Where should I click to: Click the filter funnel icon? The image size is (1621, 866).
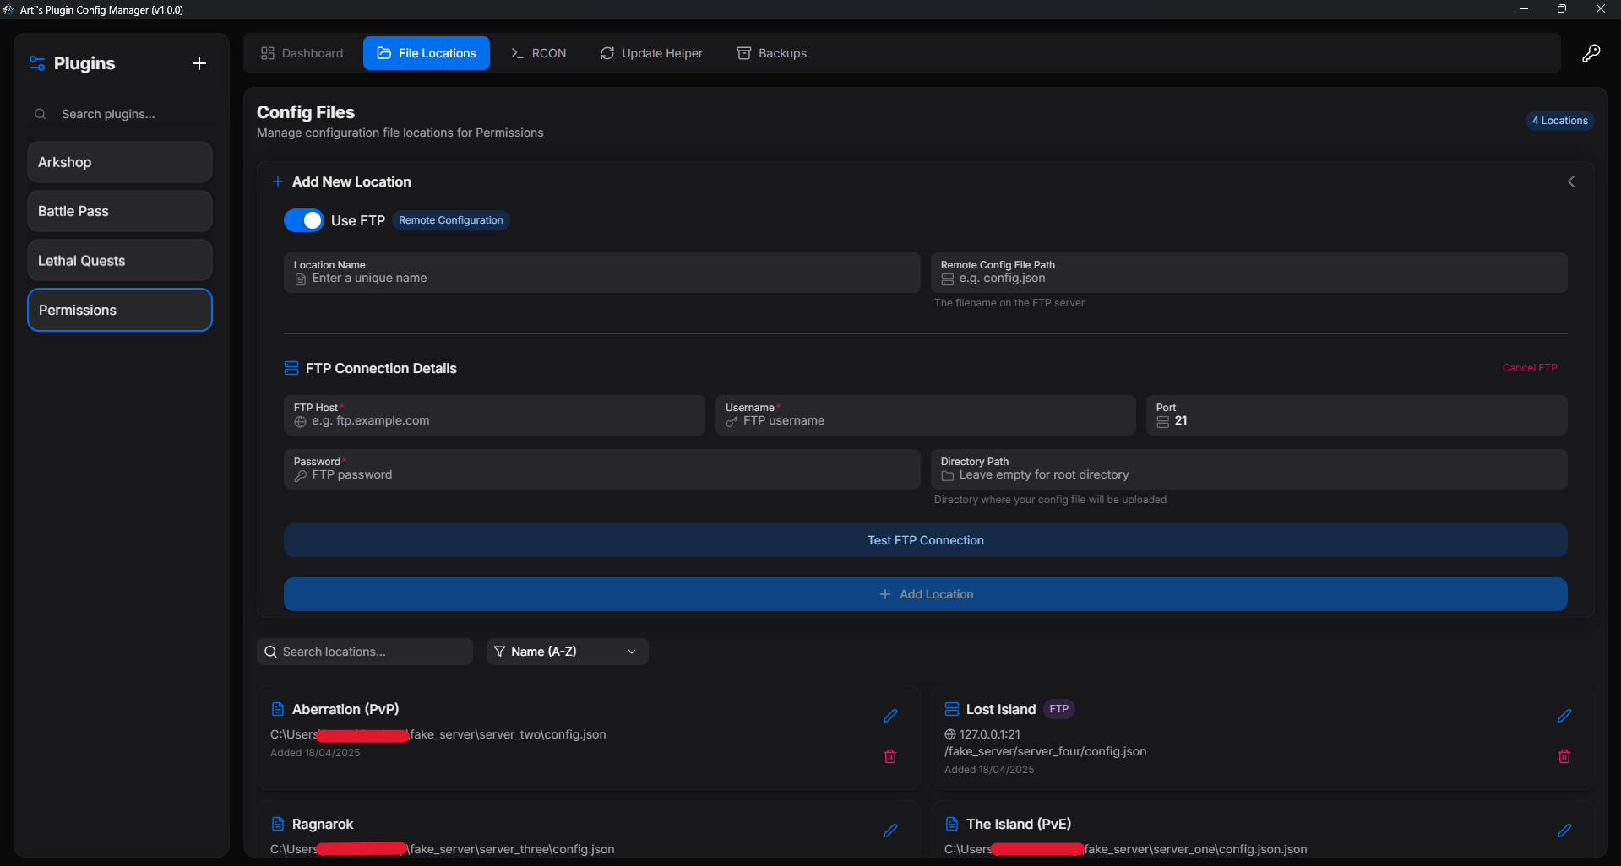(499, 652)
